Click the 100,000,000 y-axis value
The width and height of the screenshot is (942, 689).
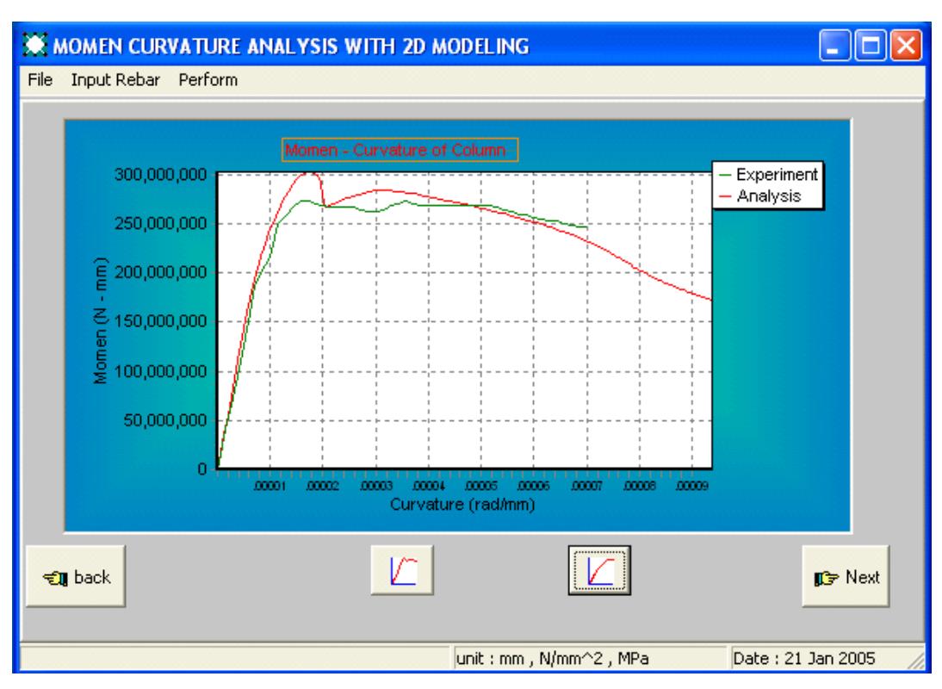[160, 371]
